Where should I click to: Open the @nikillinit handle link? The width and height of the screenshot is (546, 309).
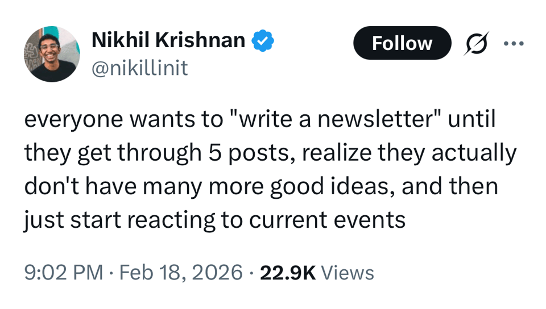click(139, 68)
